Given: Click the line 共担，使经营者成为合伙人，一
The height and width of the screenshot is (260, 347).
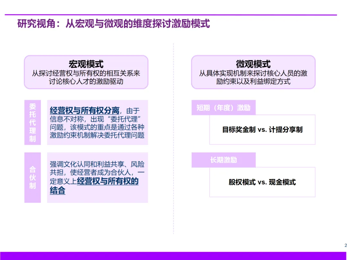Looking at the screenshot, I should [97, 172].
